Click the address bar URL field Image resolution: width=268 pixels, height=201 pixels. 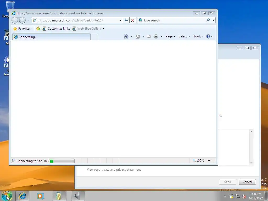(78, 20)
